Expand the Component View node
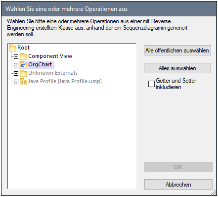 pyautogui.click(x=16, y=56)
